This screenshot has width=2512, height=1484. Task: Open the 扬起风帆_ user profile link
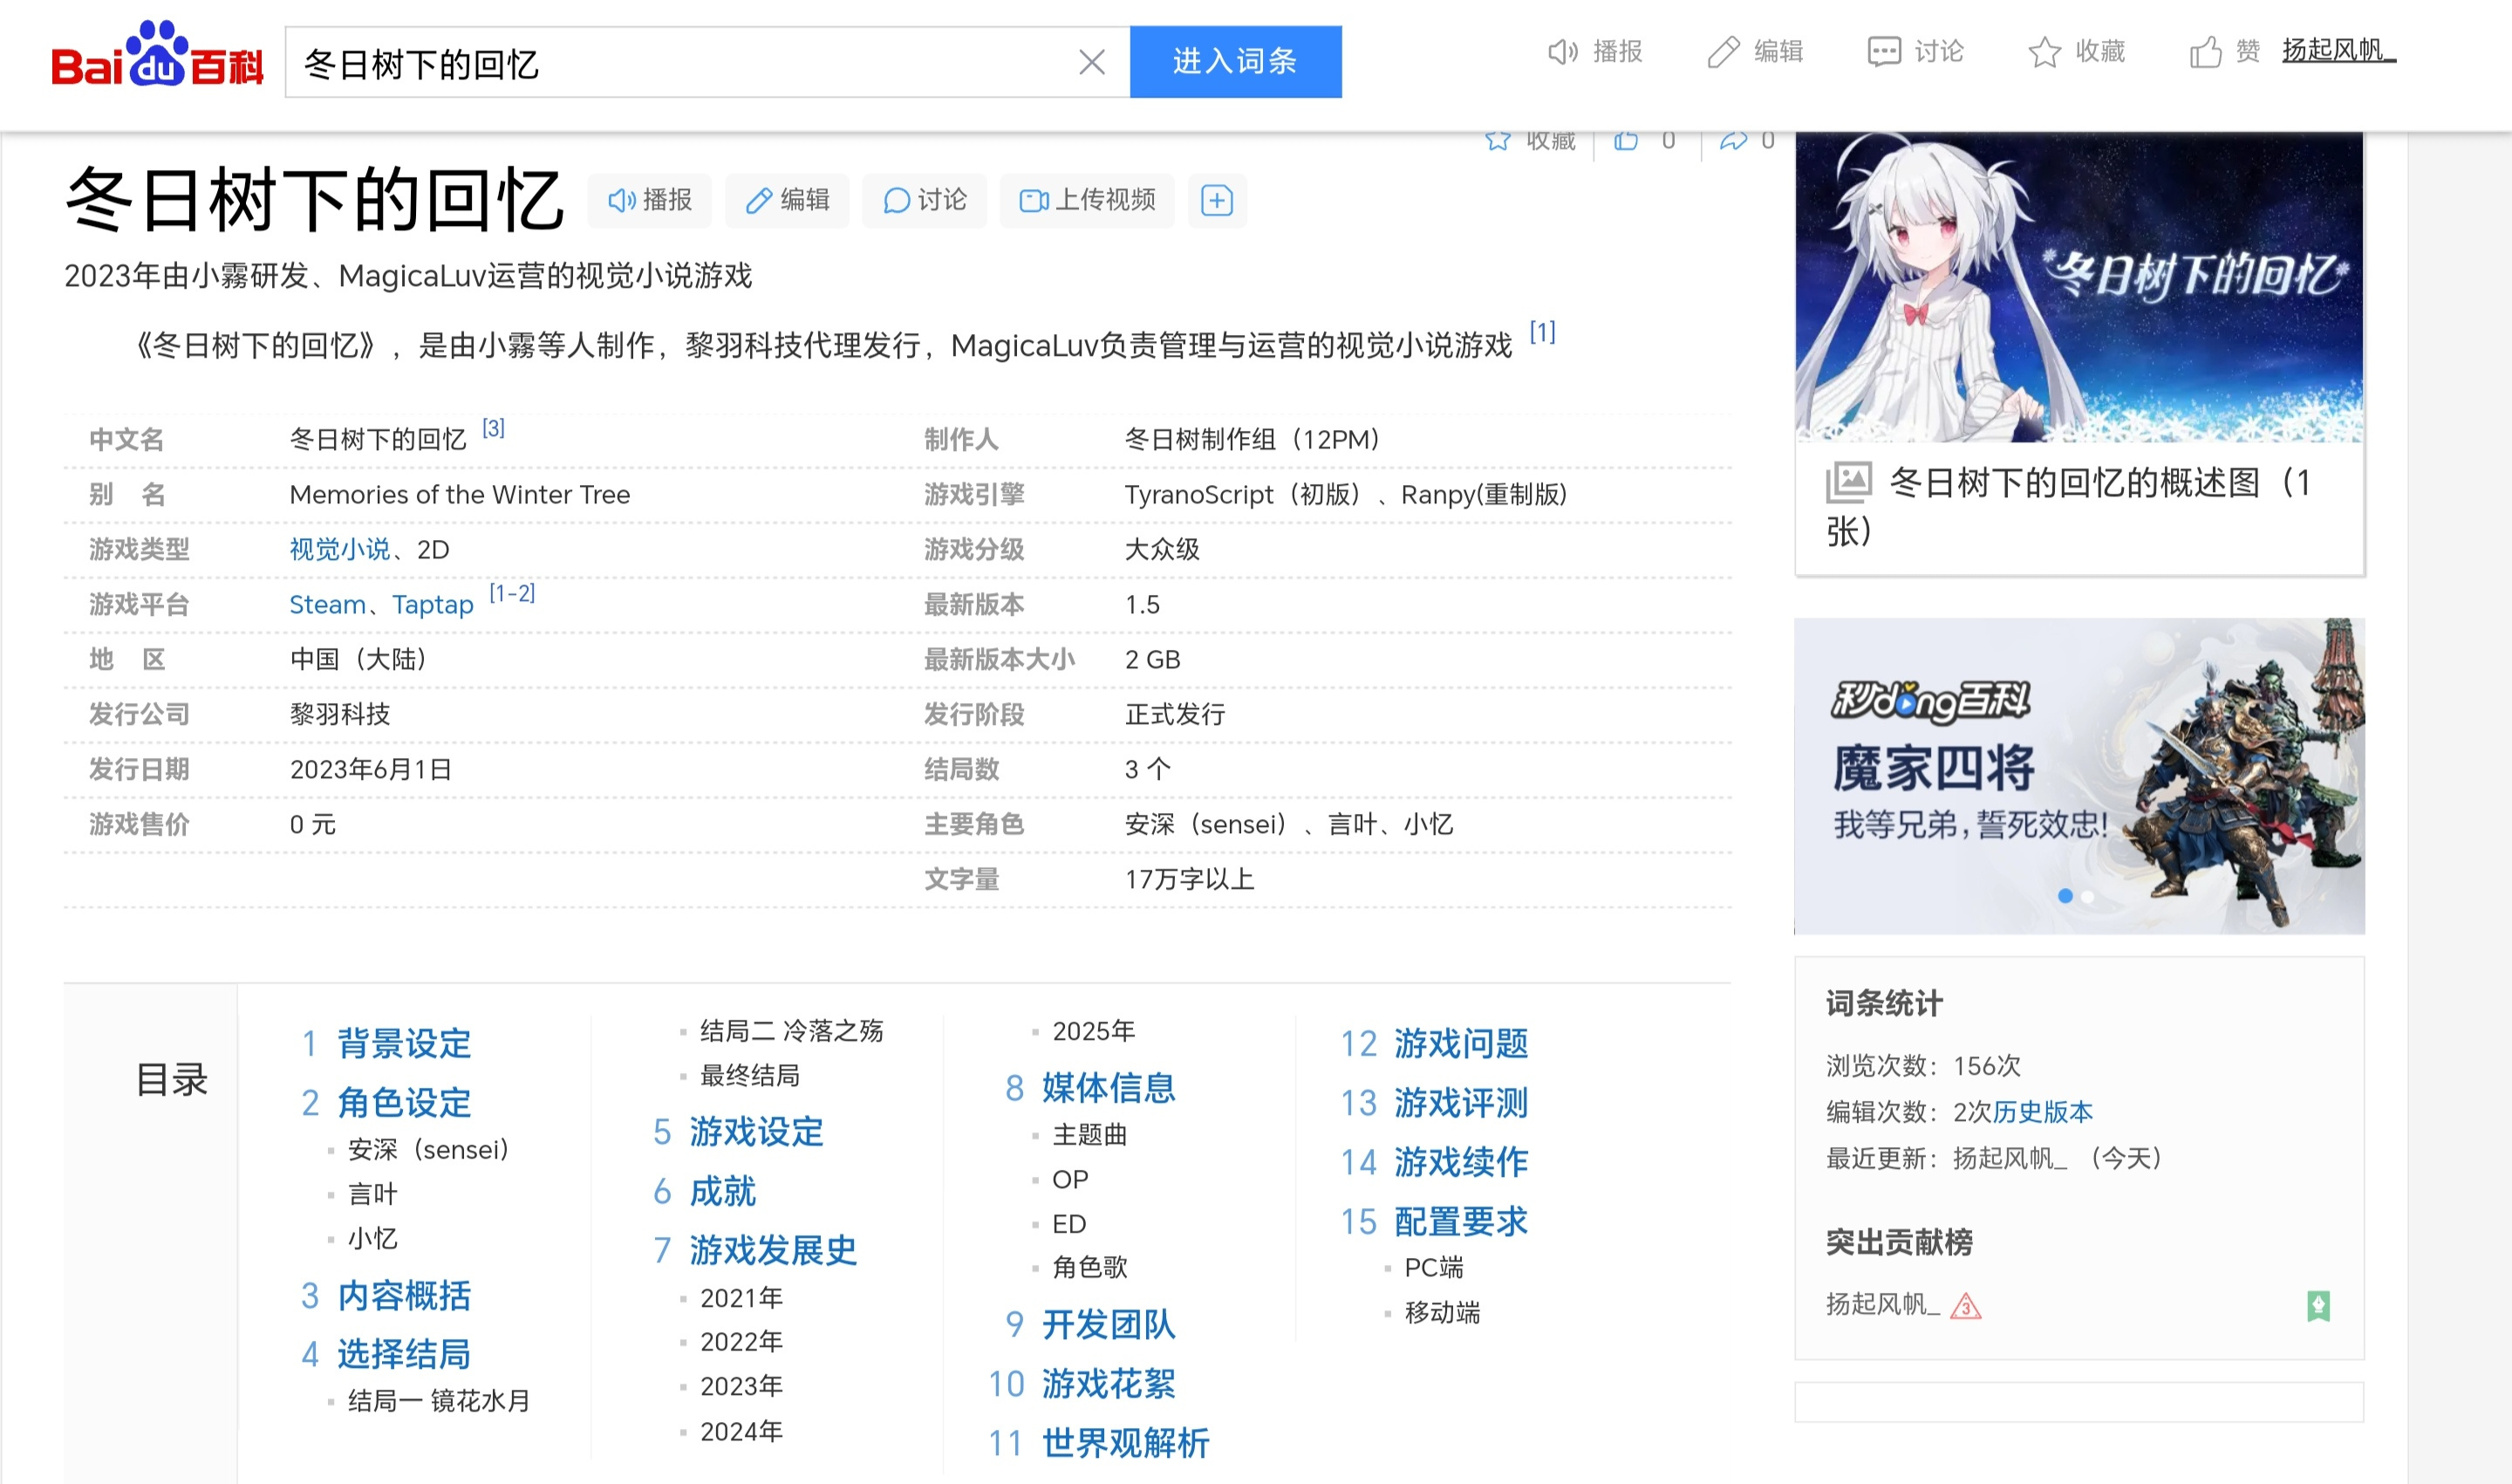coord(2339,50)
